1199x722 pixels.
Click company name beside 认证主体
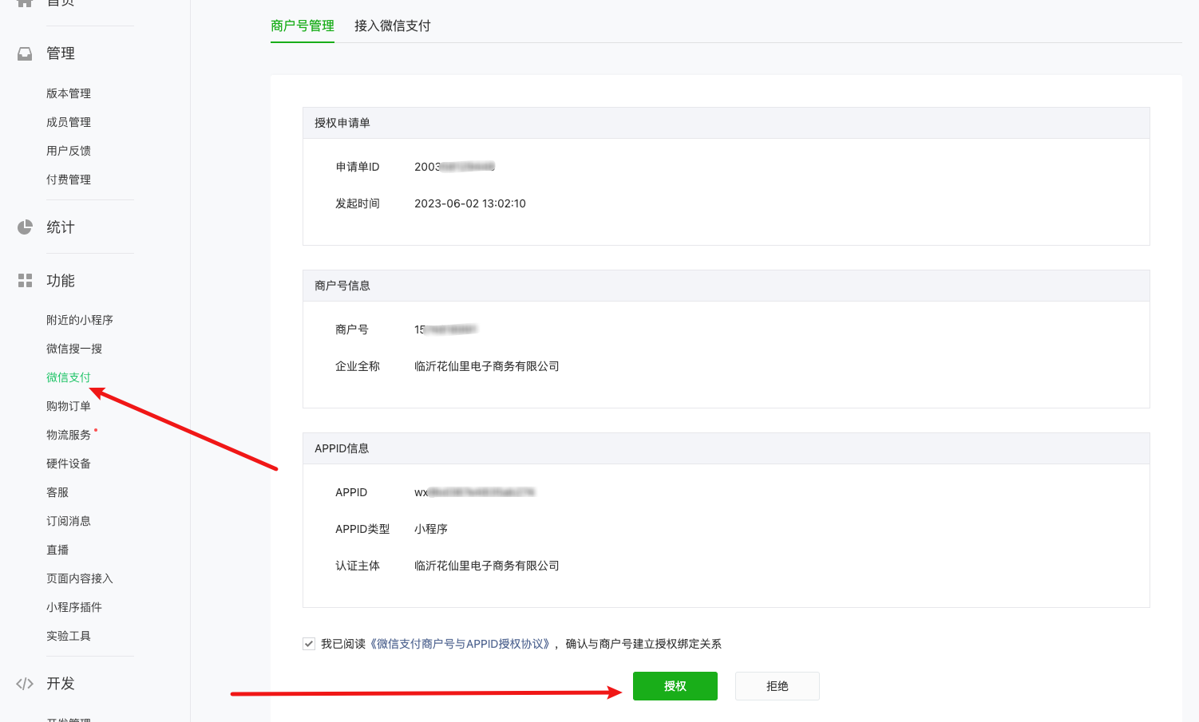tap(487, 566)
